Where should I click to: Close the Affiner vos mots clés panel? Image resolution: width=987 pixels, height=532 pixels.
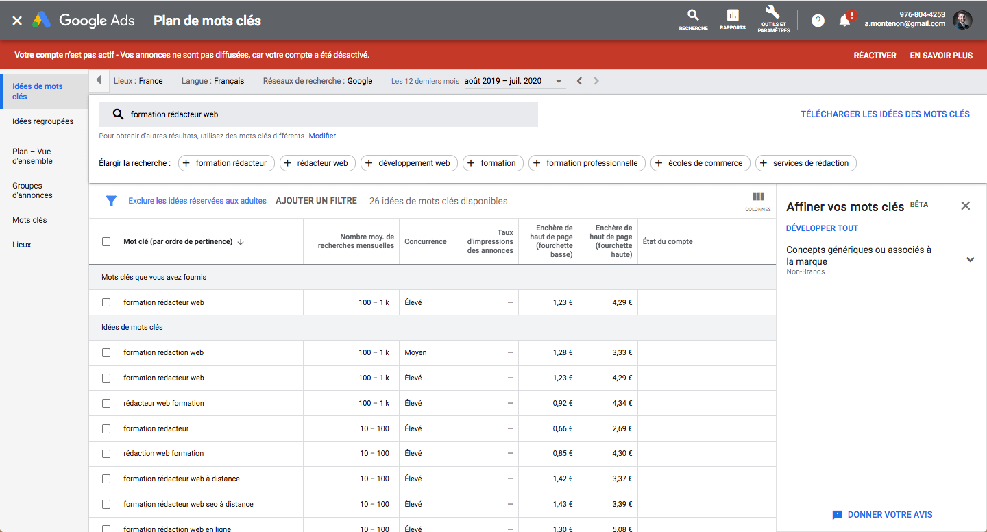click(966, 206)
